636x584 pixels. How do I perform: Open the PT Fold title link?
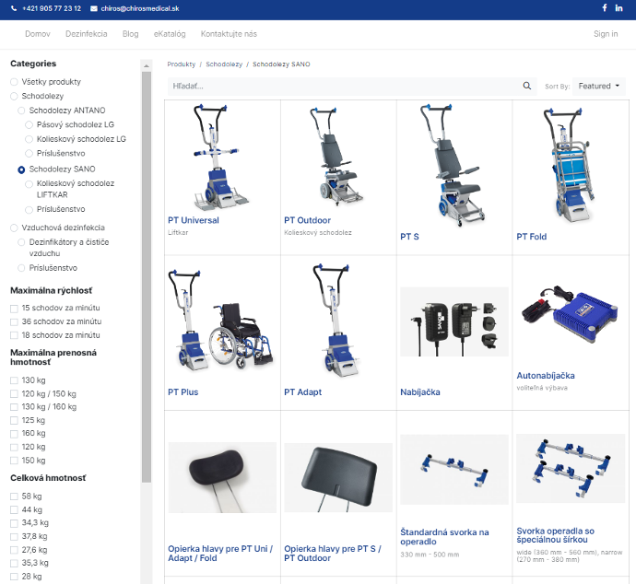[531, 237]
